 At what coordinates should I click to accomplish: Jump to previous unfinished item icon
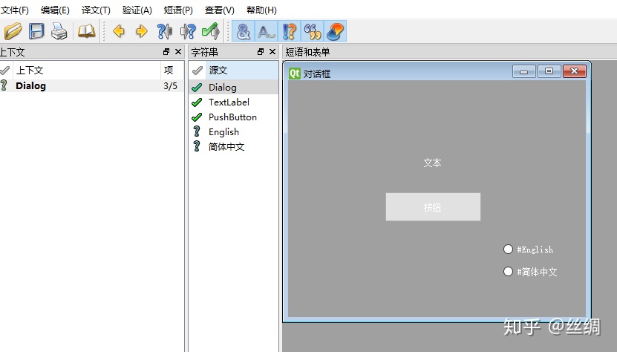click(x=165, y=31)
